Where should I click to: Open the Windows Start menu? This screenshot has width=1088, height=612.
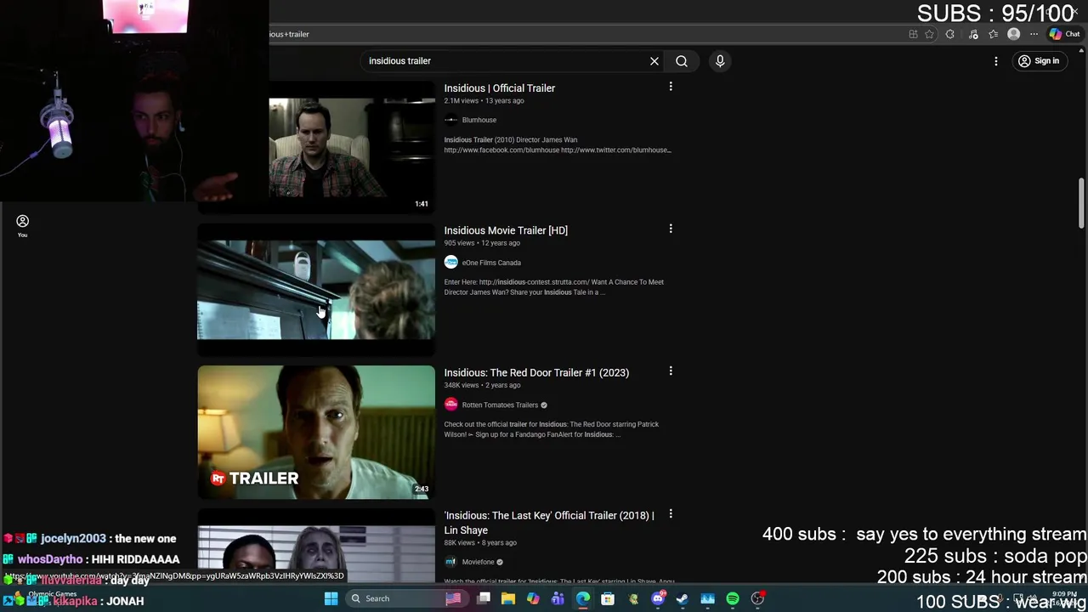(331, 598)
